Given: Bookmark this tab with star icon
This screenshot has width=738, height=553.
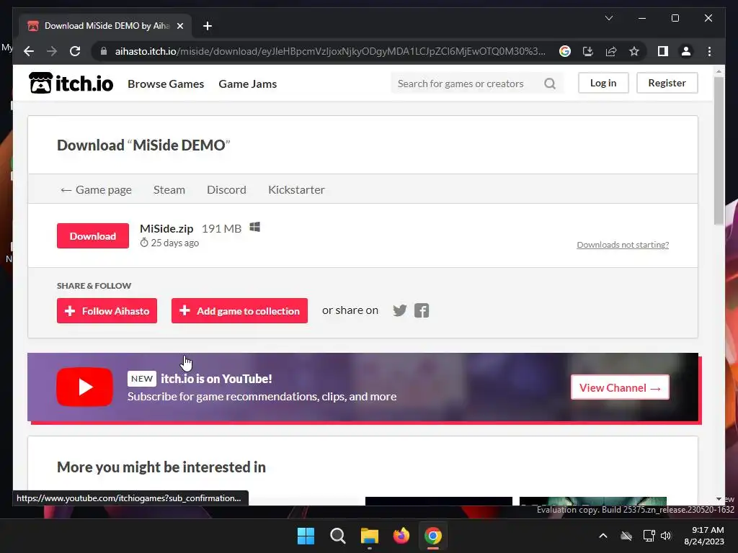Looking at the screenshot, I should pos(634,51).
